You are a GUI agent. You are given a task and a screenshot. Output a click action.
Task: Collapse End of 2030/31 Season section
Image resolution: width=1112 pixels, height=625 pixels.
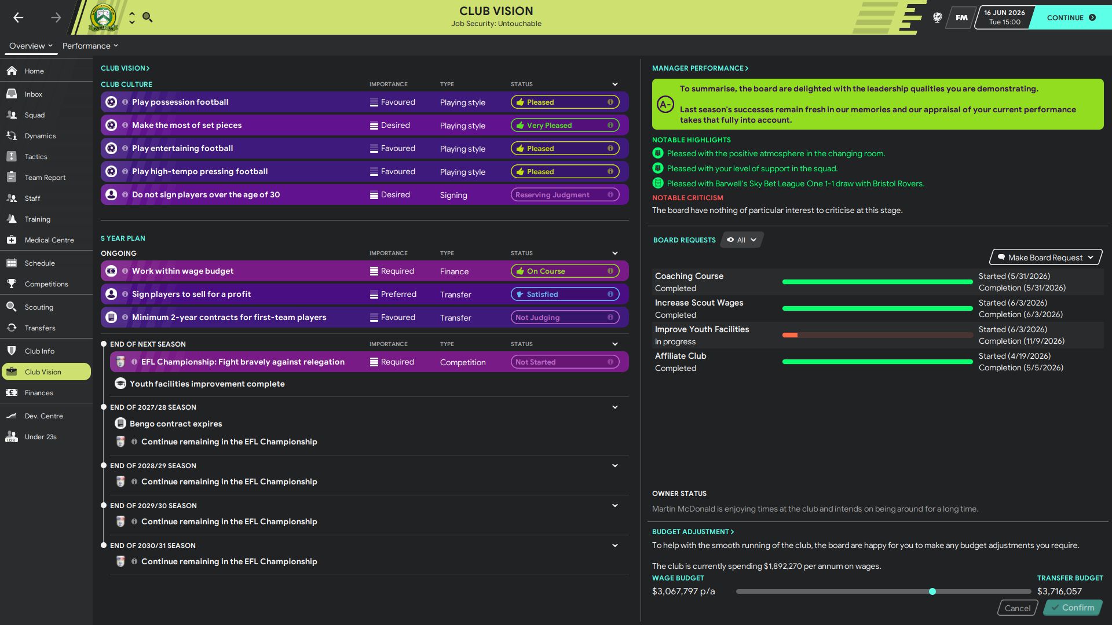615,545
